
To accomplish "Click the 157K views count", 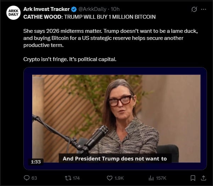I will 161,178.
